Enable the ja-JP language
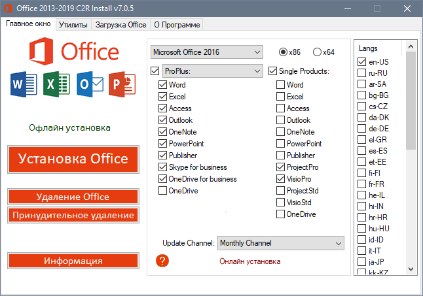423x296 pixels. (361, 261)
